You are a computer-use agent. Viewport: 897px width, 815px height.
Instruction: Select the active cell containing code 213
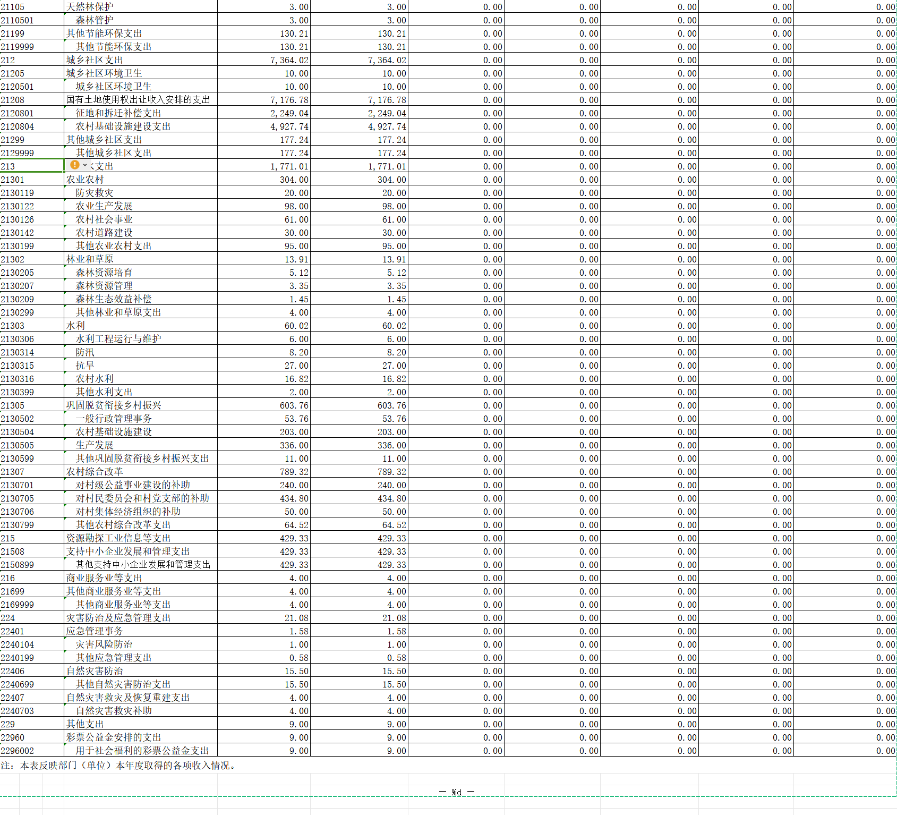pyautogui.click(x=31, y=166)
